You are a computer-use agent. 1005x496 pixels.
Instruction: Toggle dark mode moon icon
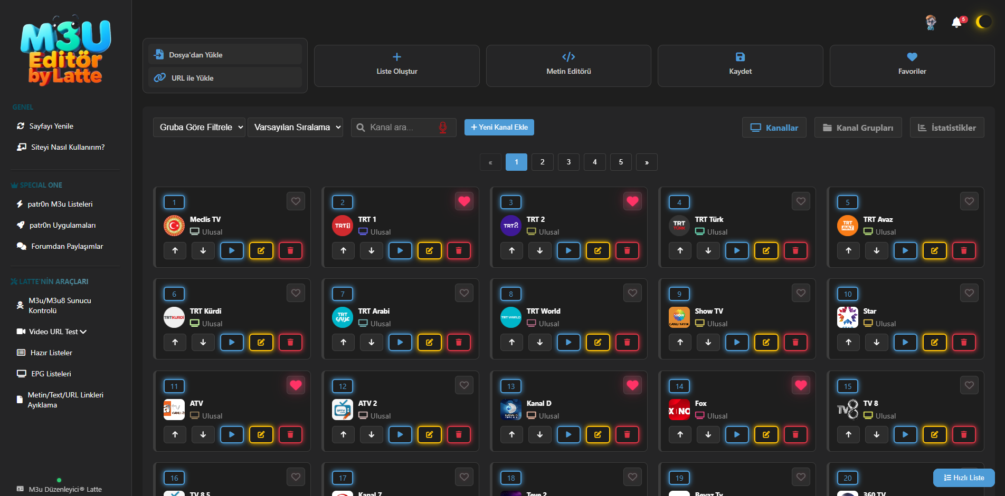(983, 22)
